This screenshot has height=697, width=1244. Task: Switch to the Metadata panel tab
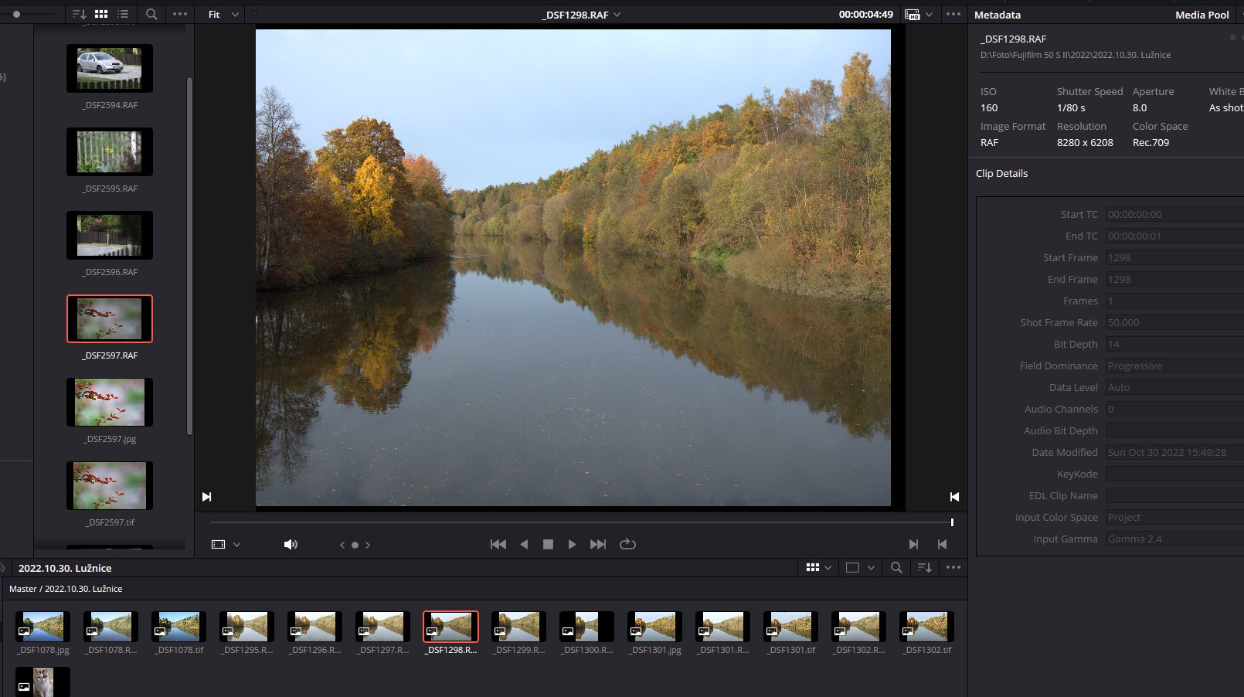[x=998, y=15]
